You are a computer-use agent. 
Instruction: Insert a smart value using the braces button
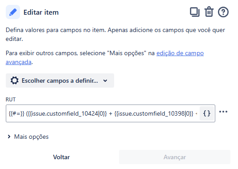pyautogui.click(x=207, y=113)
